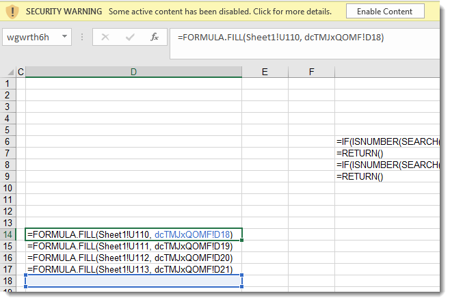The width and height of the screenshot is (450, 302).
Task: Select column C header
Action: coord(21,72)
